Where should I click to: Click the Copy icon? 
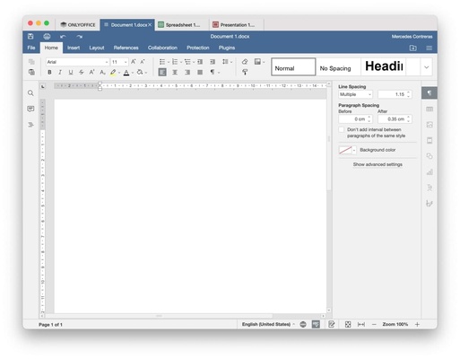click(31, 62)
